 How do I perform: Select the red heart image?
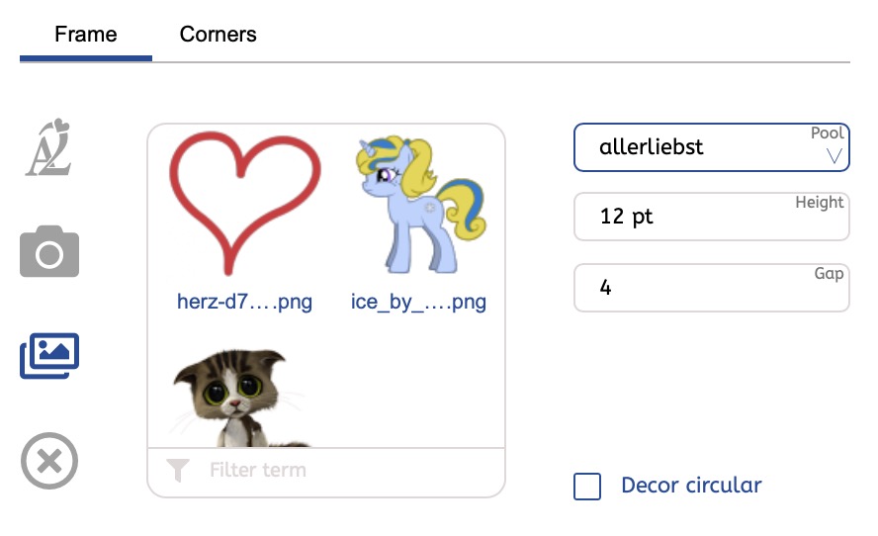(244, 204)
